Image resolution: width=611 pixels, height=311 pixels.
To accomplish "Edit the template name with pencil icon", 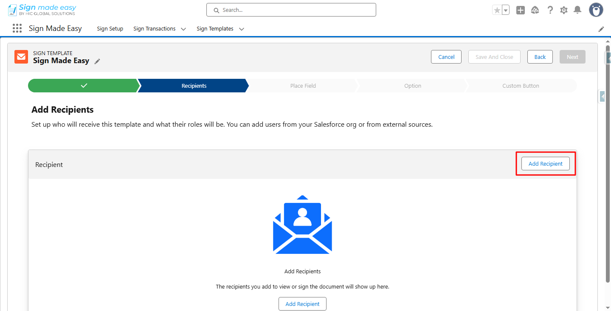I will 97,61.
